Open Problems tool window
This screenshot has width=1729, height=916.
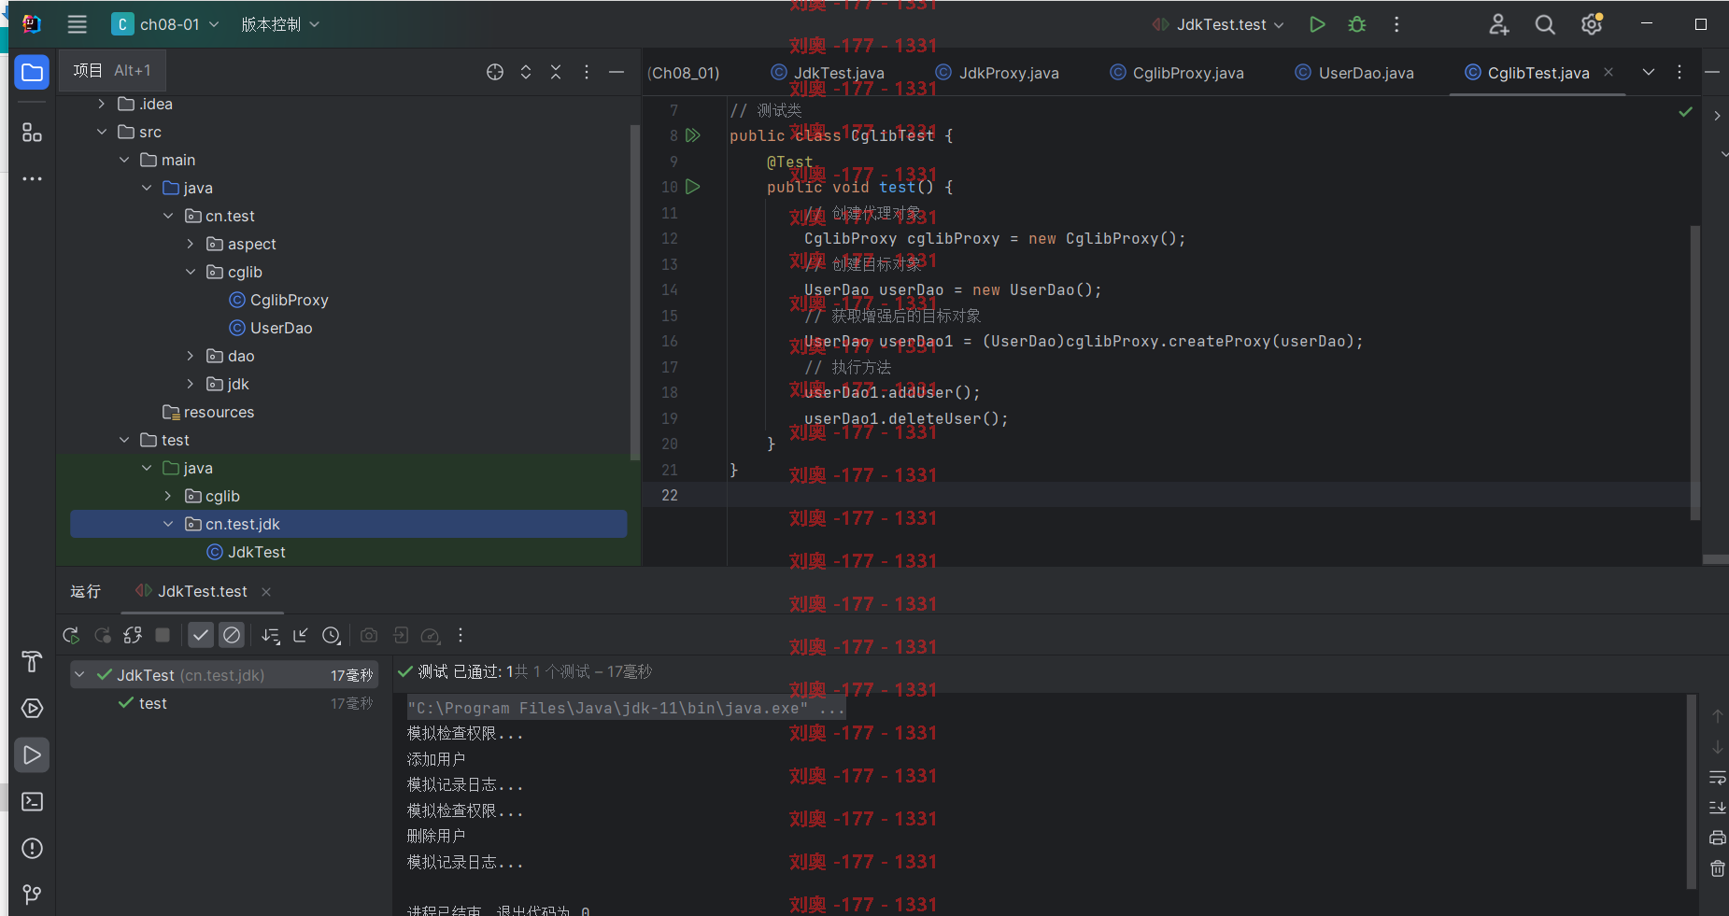(x=32, y=848)
